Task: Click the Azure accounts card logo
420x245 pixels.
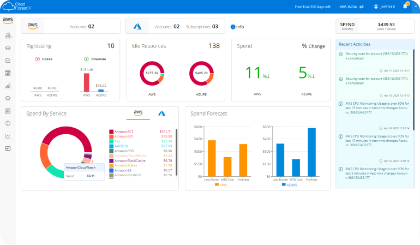Action: point(137,26)
